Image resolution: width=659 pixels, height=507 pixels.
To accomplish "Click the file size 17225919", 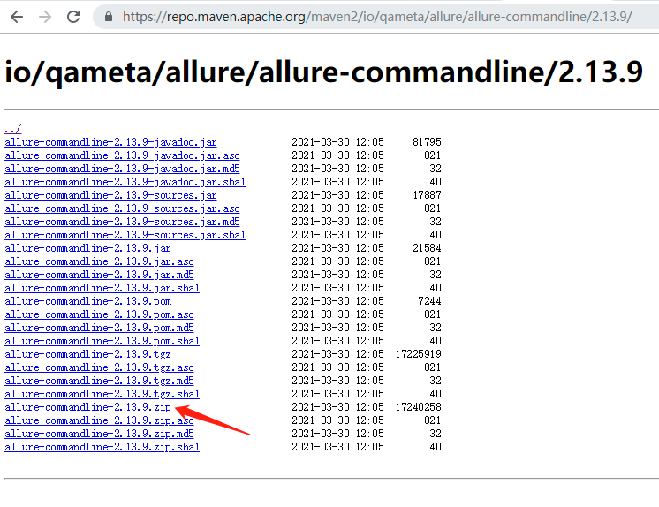I will tap(418, 354).
